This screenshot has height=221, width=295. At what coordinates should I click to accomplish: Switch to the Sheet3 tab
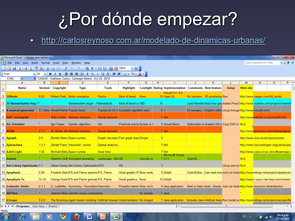point(53,206)
